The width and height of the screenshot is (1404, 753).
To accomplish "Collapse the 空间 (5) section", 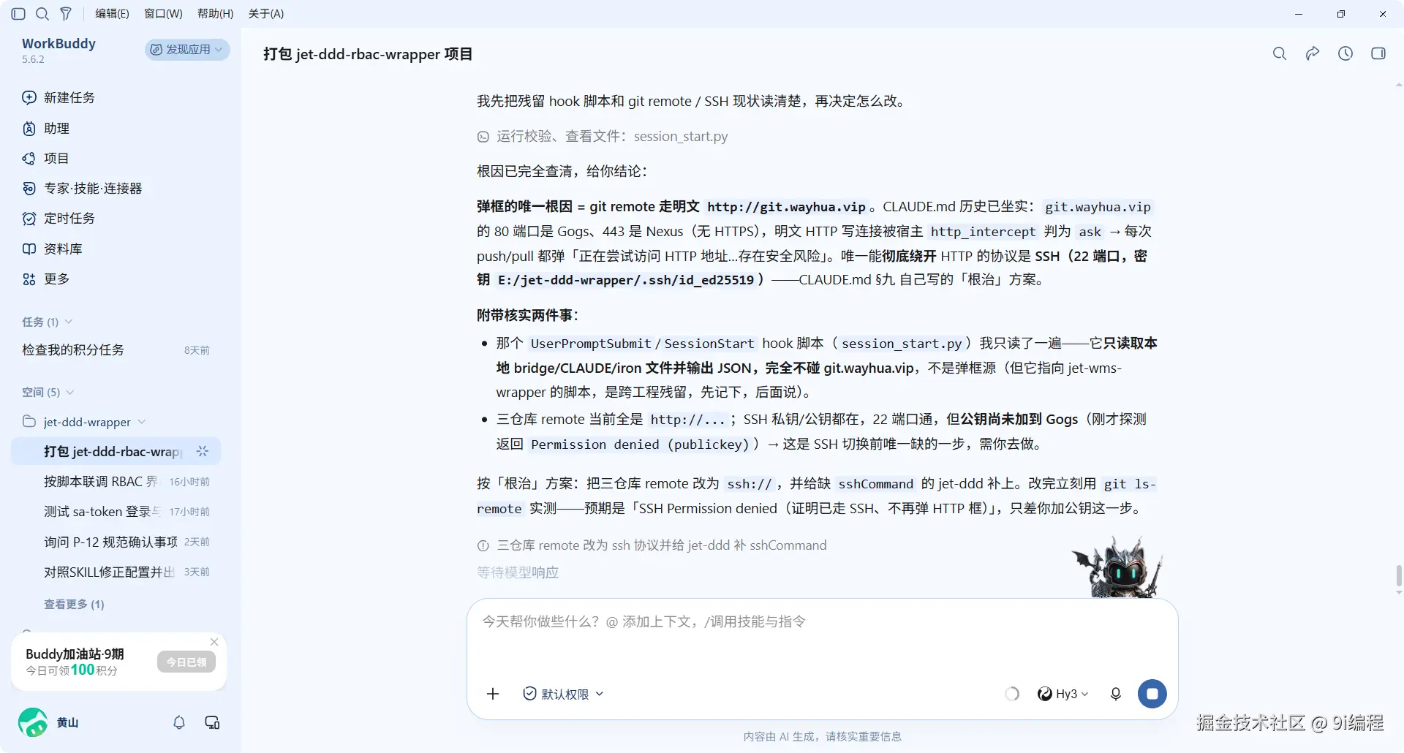I will [x=48, y=392].
